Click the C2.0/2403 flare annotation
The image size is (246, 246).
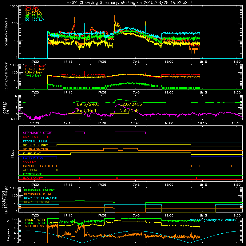click(130, 104)
